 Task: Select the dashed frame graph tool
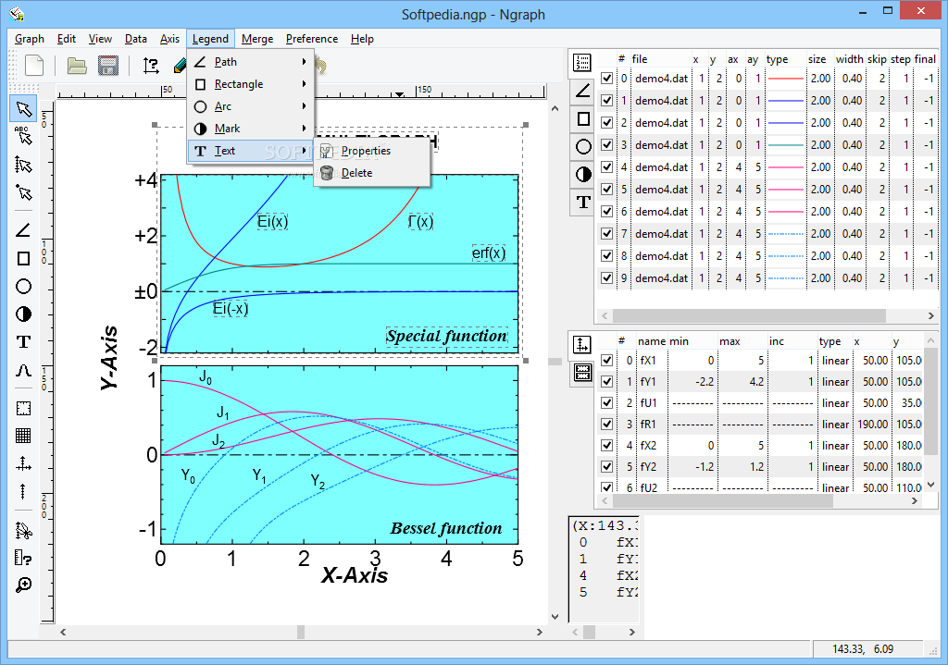click(23, 408)
